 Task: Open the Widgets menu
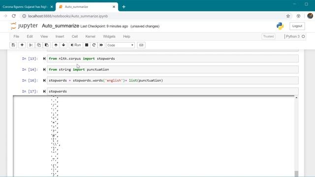[x=109, y=36]
